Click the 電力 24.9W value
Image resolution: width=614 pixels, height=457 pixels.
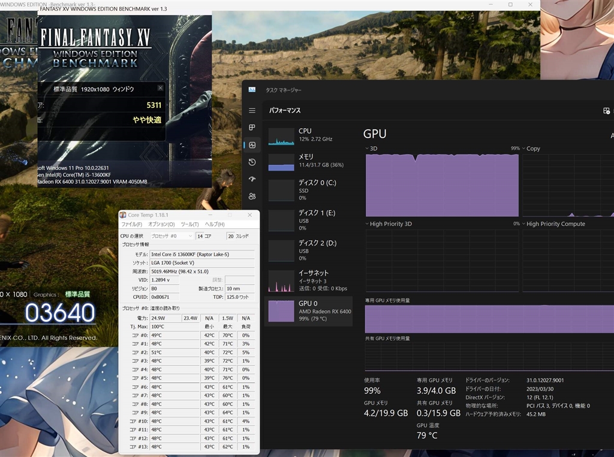[165, 318]
